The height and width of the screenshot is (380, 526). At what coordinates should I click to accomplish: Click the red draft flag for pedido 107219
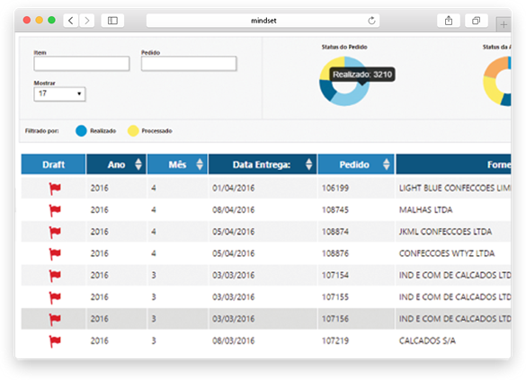point(55,341)
